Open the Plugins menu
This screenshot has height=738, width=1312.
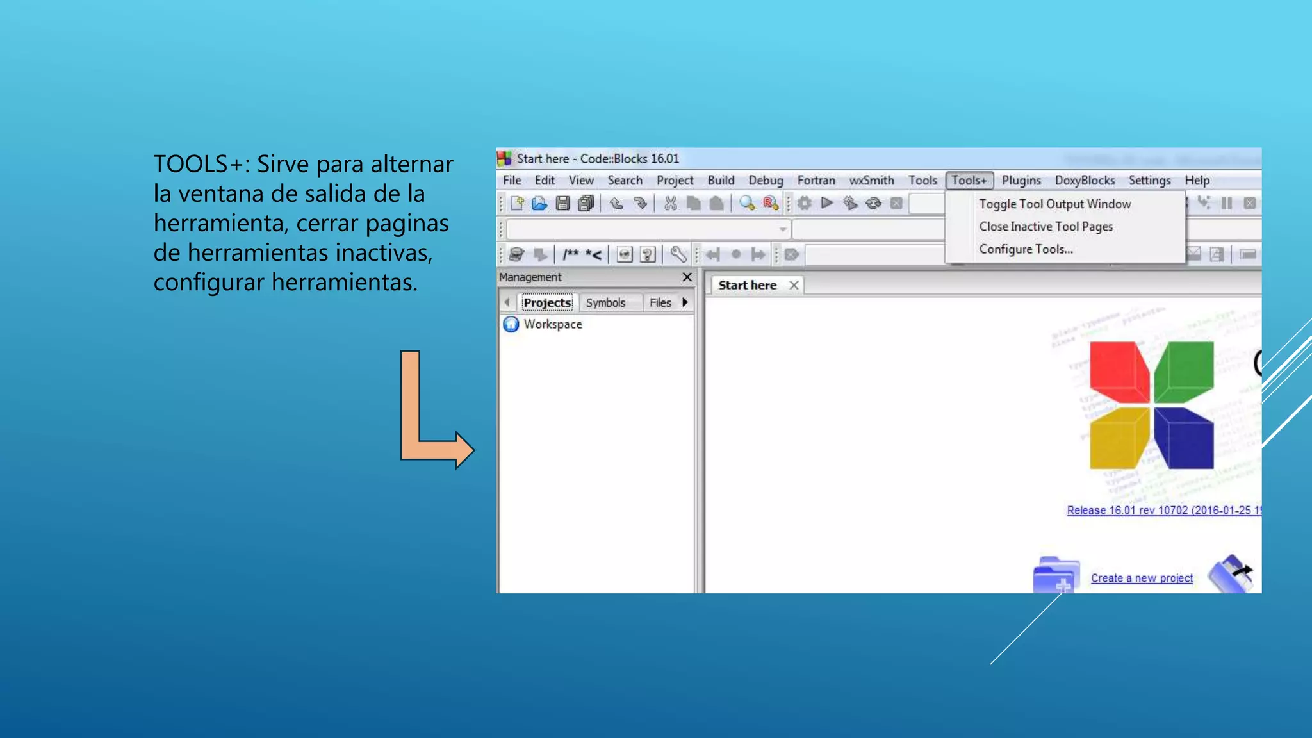click(1021, 181)
